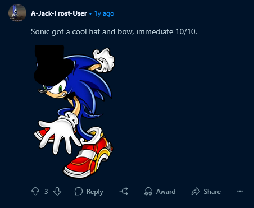Visit the A-Jack-Frost-User profile link
The image size is (254, 208).
[58, 13]
